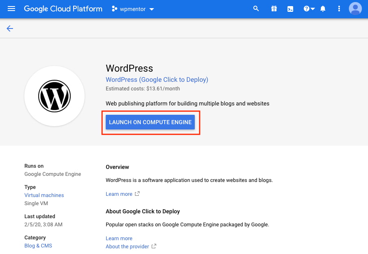Click the Runs on label
368x254 pixels.
(x=34, y=166)
